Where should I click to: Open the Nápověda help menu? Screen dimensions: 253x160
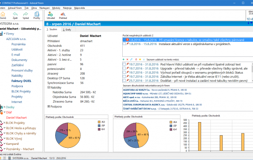coord(79,8)
